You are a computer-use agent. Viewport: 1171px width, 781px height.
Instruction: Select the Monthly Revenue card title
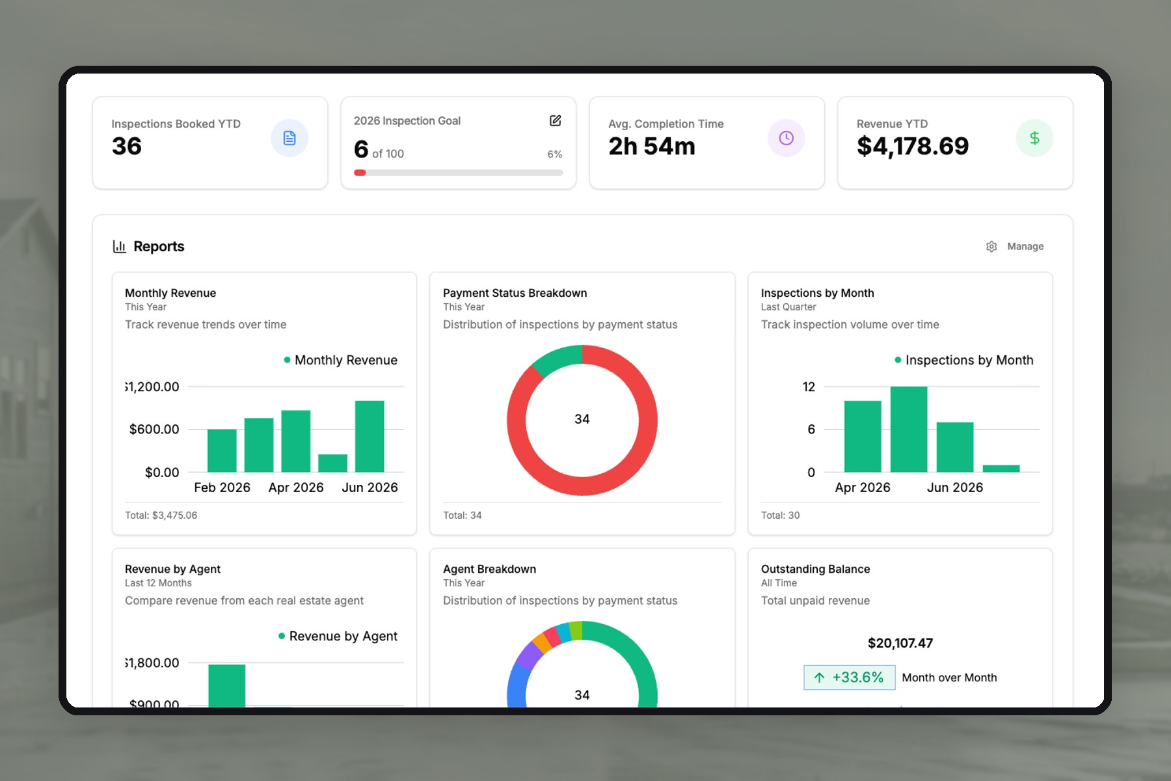click(x=170, y=293)
